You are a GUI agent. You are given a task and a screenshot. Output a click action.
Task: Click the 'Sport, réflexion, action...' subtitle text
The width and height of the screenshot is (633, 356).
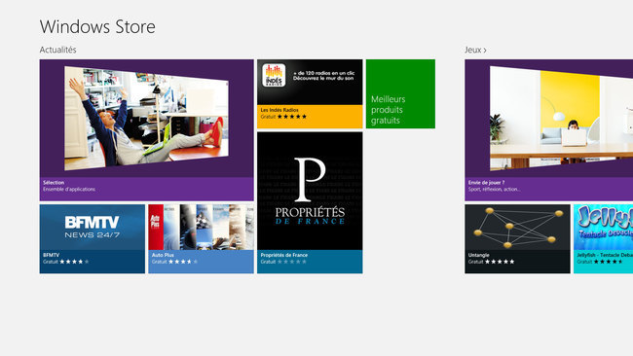click(494, 189)
